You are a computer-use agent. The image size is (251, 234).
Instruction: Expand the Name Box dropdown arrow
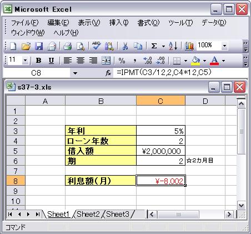pyautogui.click(x=75, y=73)
